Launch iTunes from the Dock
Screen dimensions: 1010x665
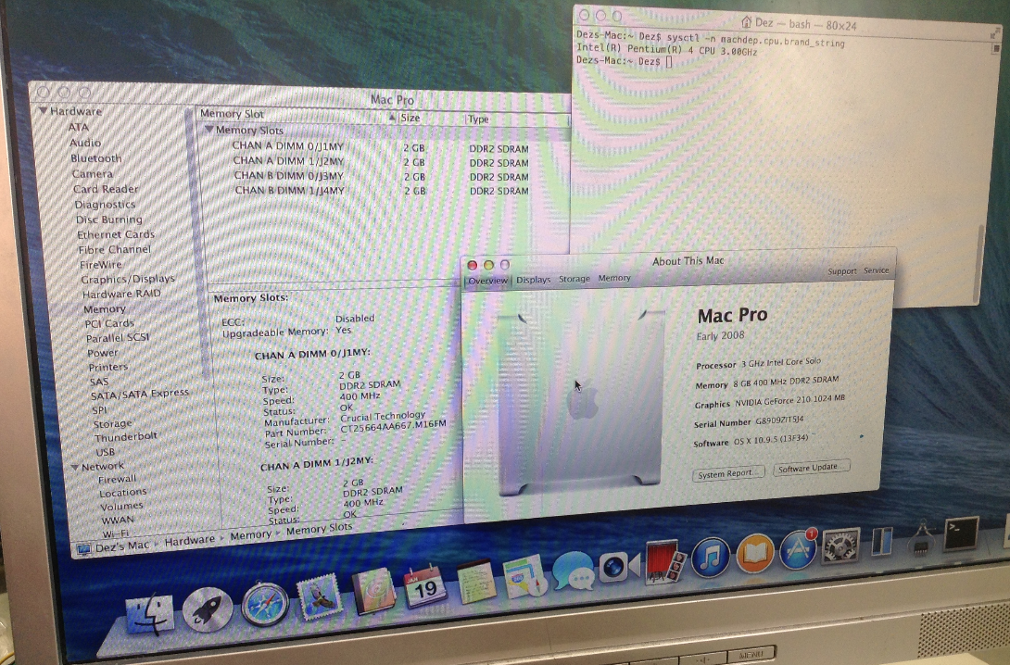tap(710, 557)
